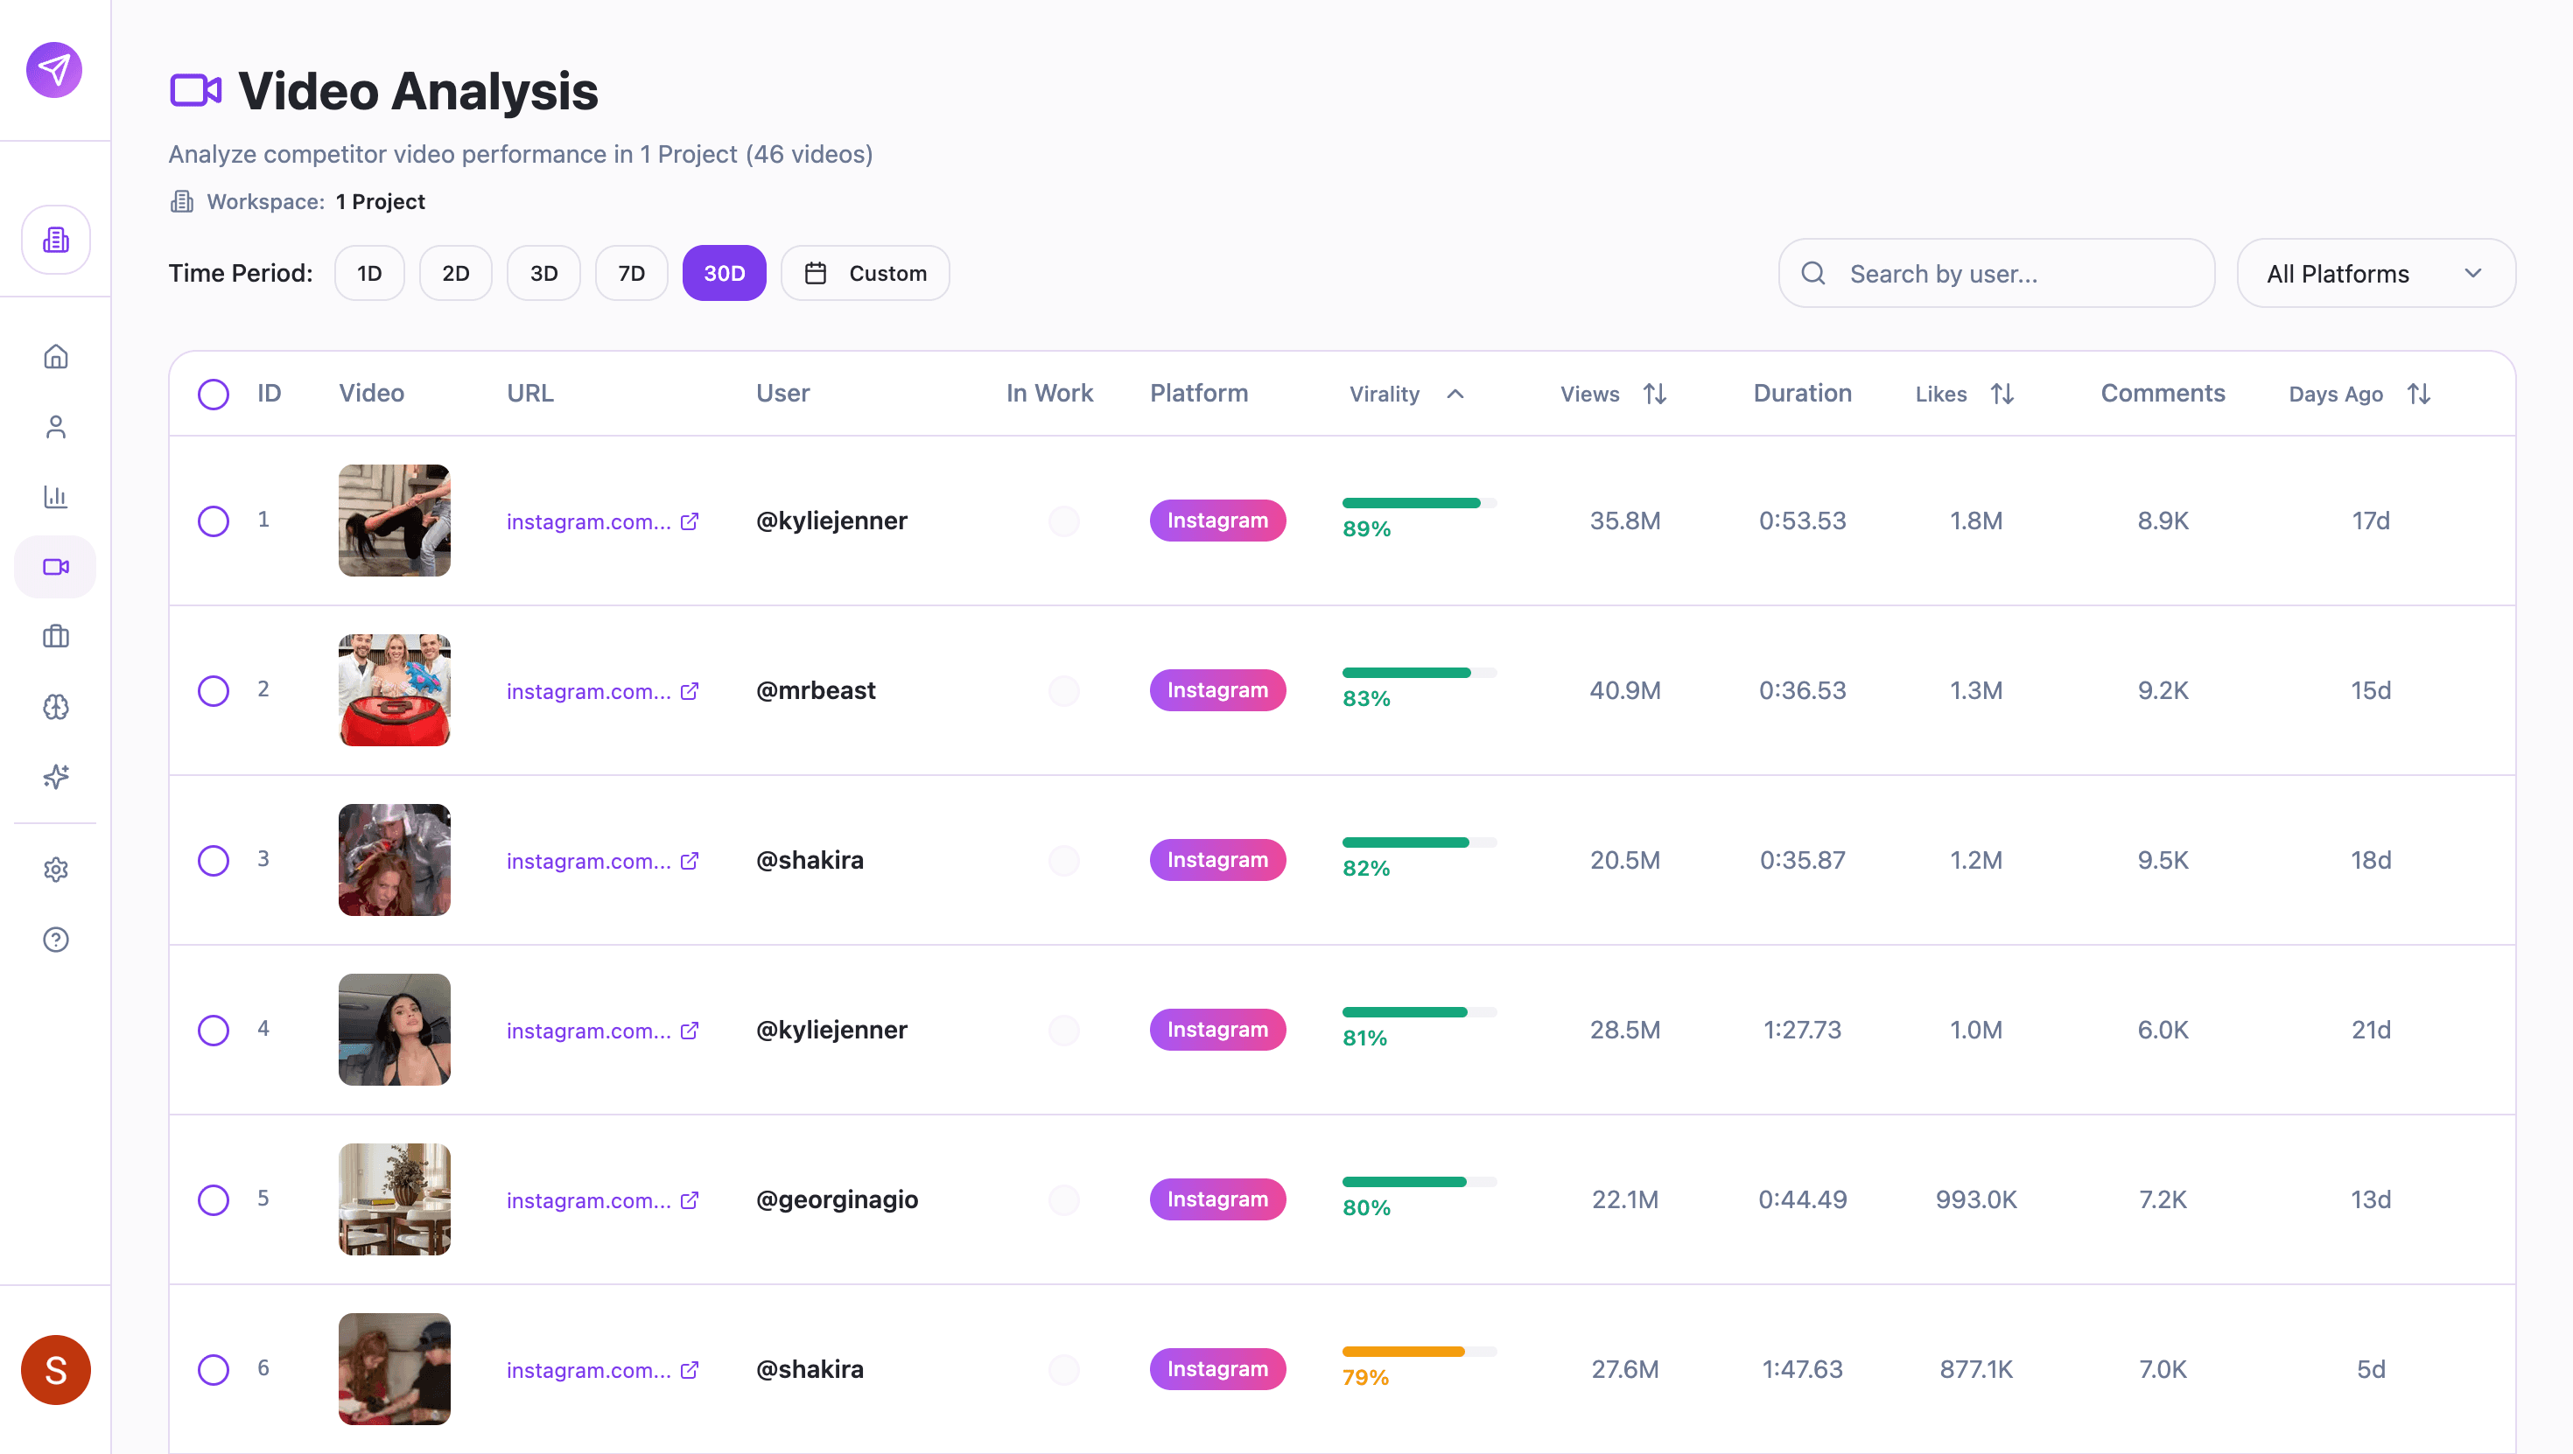Viewport: 2573px width, 1454px height.
Task: Toggle the select-all header checkbox
Action: click(213, 394)
